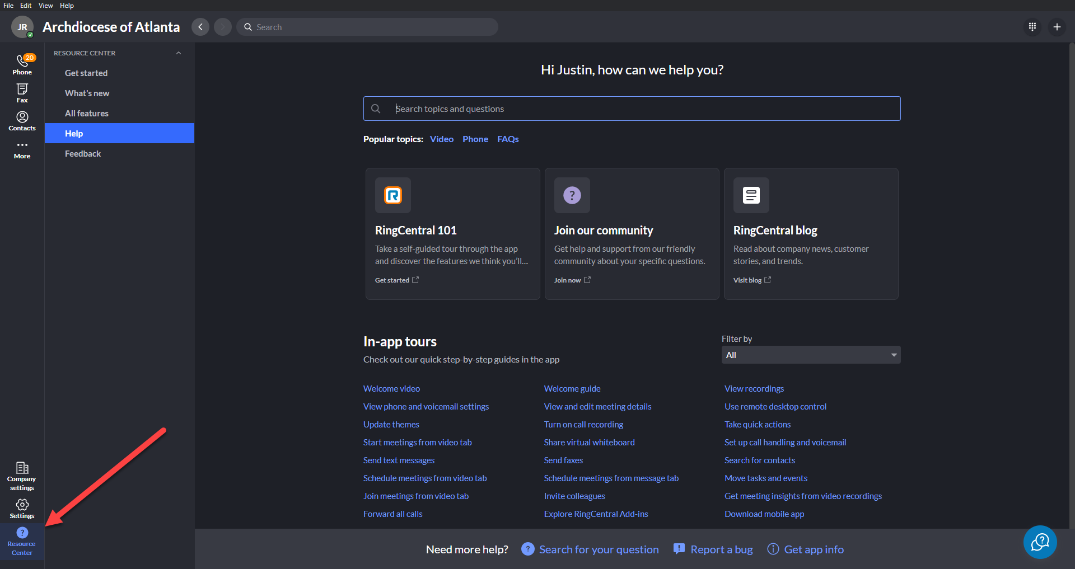Click the Get app info link

pos(814,549)
